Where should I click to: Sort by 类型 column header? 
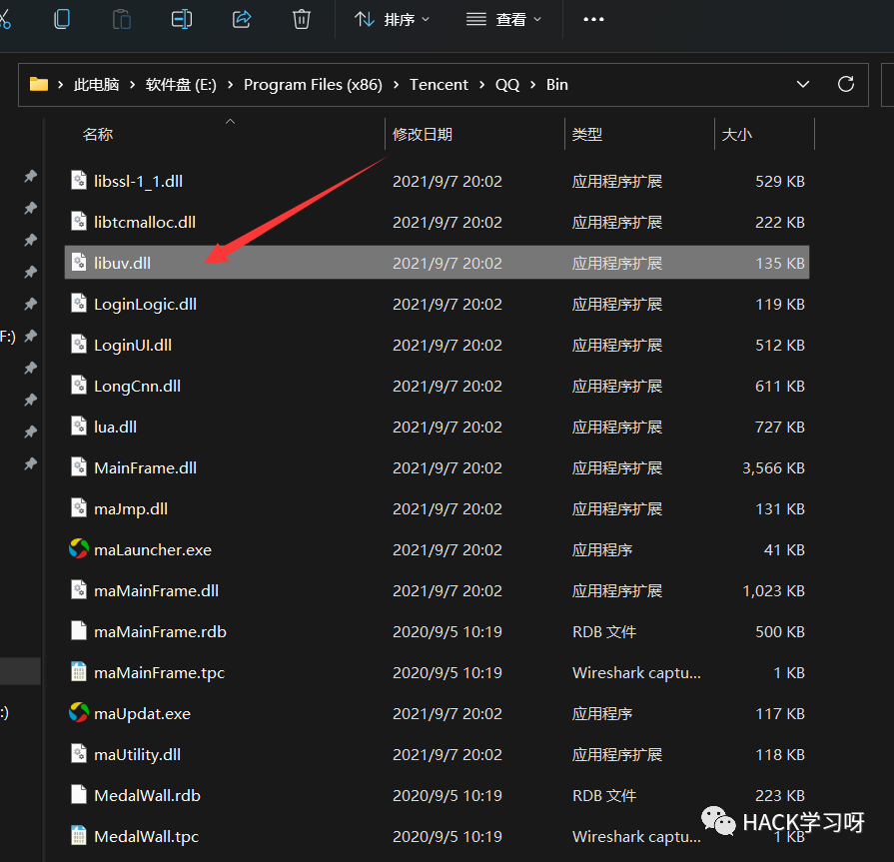point(587,135)
